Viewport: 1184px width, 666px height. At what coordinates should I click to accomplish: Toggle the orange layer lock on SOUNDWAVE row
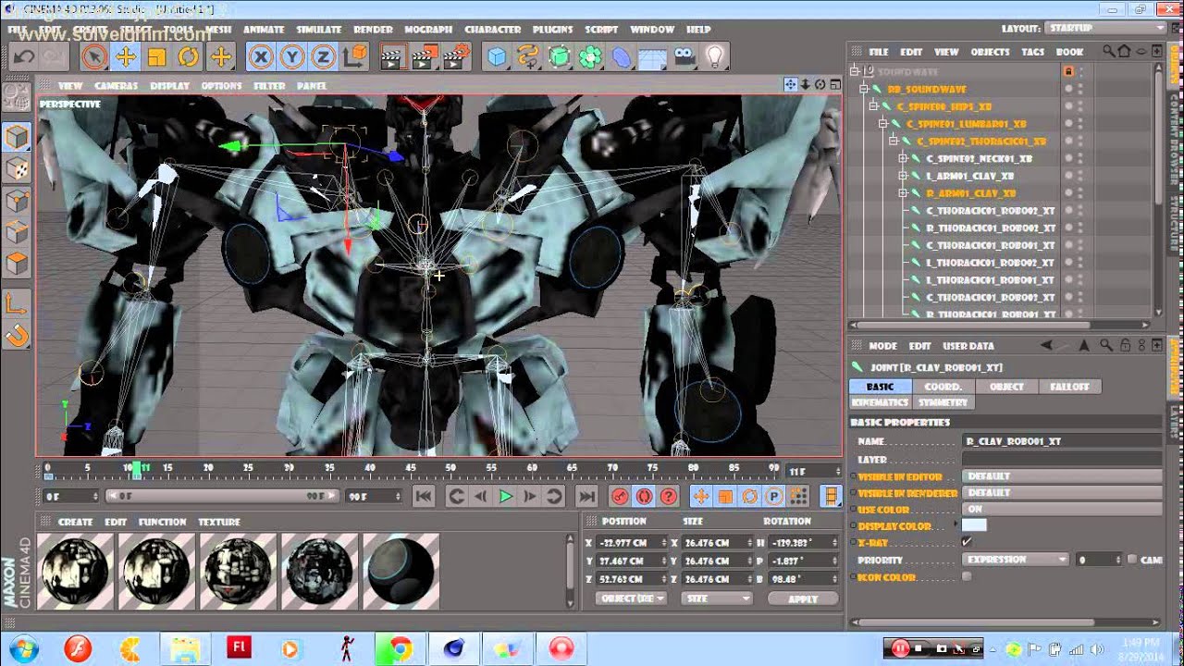tap(1068, 71)
